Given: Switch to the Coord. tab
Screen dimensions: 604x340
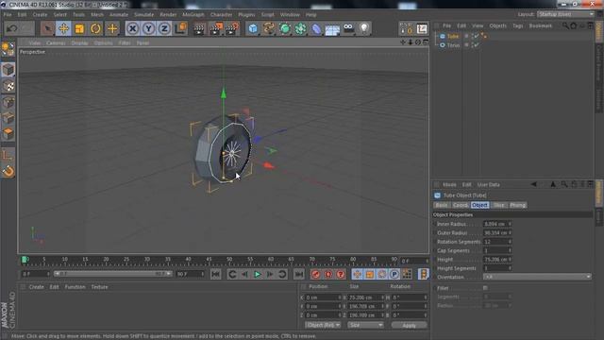Looking at the screenshot, I should (461, 205).
